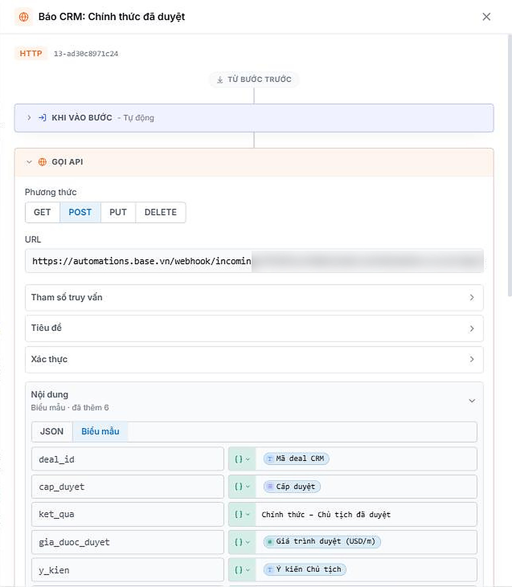The height and width of the screenshot is (587, 512).
Task: Expand the Tiêu đề section
Action: point(254,328)
